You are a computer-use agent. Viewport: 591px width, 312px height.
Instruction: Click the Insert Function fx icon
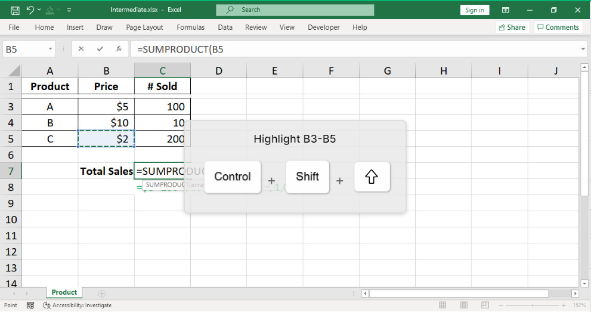(119, 49)
